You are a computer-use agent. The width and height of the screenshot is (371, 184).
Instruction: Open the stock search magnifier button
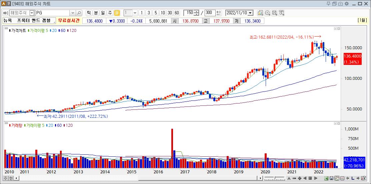tap(79, 13)
